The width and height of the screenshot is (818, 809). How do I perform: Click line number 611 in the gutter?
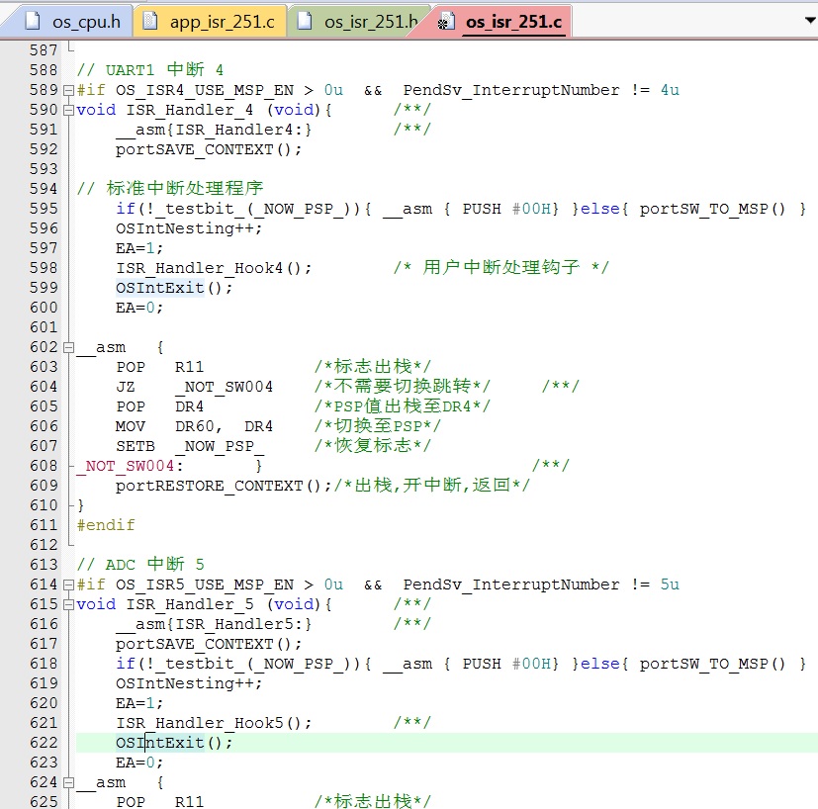pyautogui.click(x=43, y=525)
